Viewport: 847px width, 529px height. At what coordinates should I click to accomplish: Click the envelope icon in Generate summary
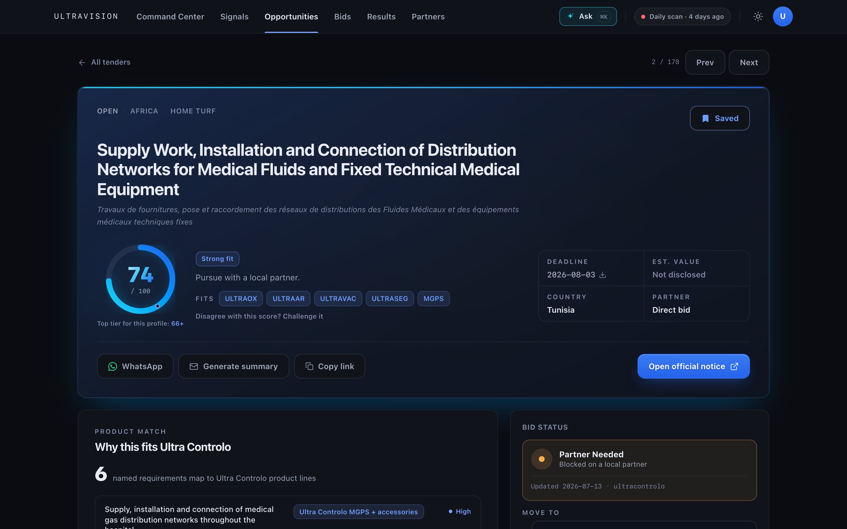tap(194, 366)
